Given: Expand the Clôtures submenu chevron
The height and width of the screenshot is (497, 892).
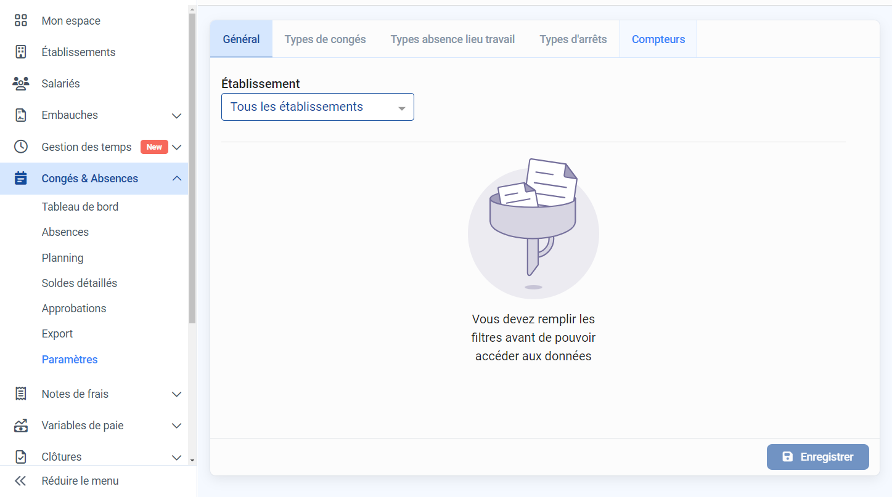Looking at the screenshot, I should click(176, 458).
